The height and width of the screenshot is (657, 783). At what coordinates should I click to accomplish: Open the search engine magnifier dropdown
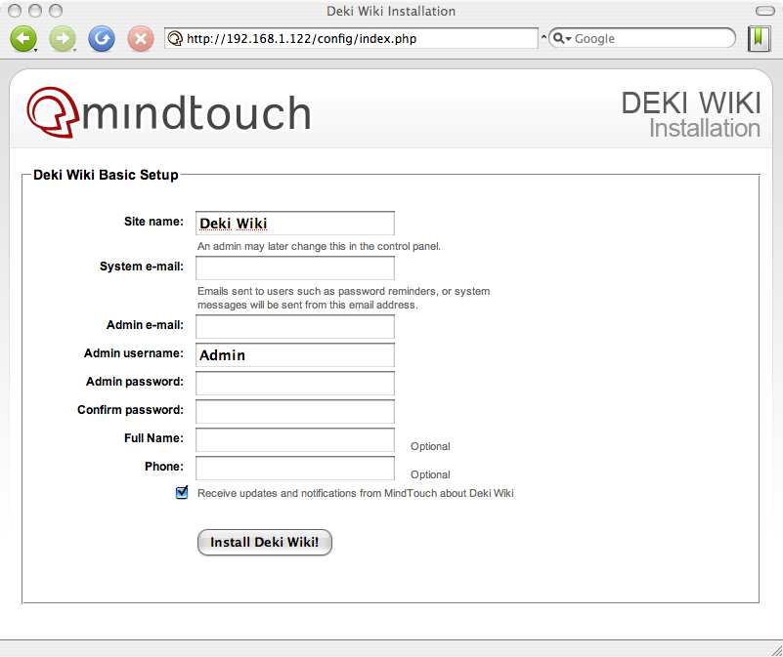pos(562,38)
